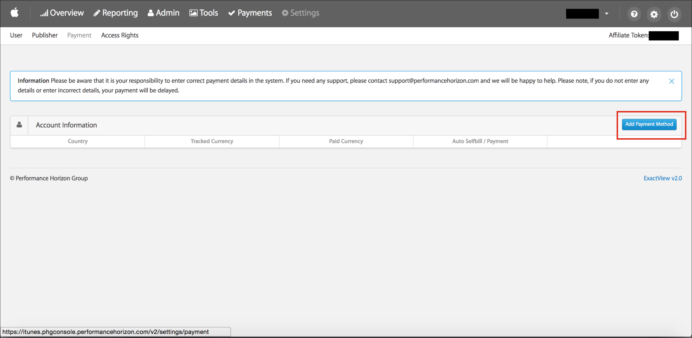Screen dimensions: 692x338
Task: Switch to the Publisher tab
Action: point(45,35)
